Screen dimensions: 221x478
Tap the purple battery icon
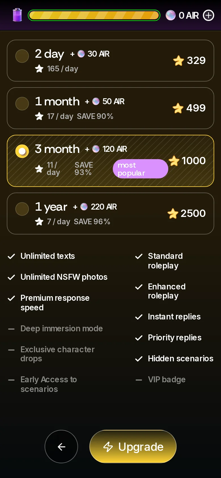click(17, 15)
